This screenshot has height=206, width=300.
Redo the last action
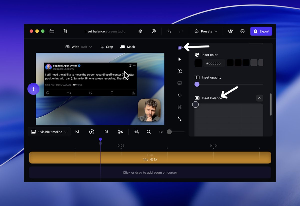181,31
